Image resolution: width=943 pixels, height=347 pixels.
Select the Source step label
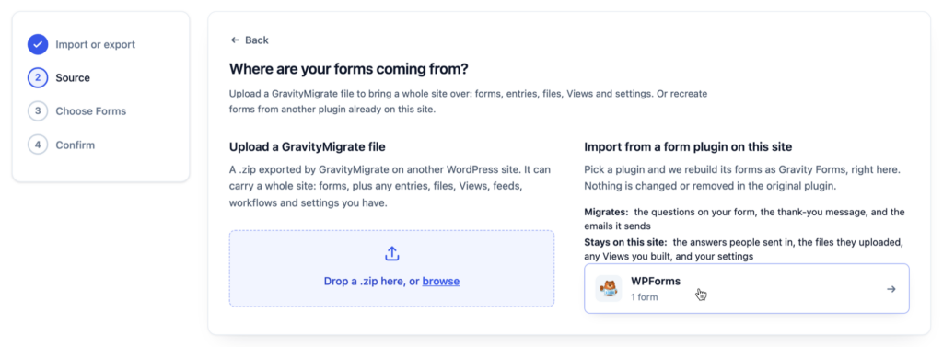(x=73, y=77)
